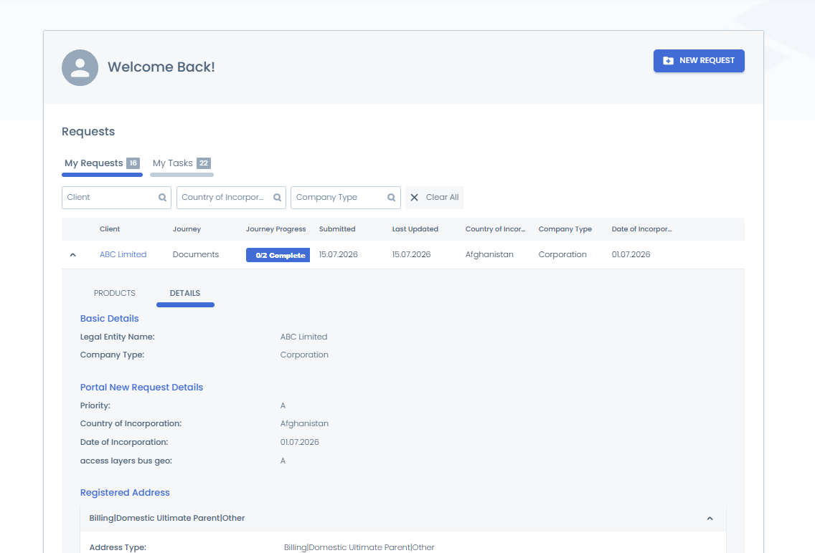The width and height of the screenshot is (815, 553).
Task: Click the 0/2 Complete progress badge
Action: point(278,255)
